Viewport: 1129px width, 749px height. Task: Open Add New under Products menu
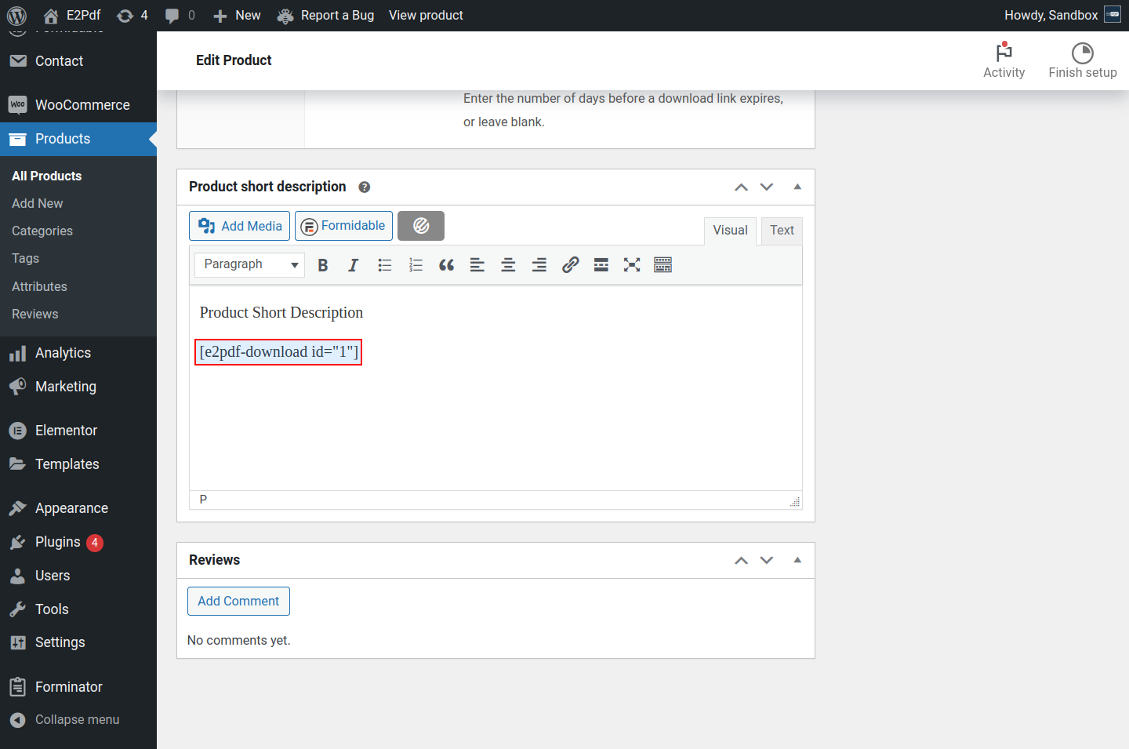click(x=38, y=203)
